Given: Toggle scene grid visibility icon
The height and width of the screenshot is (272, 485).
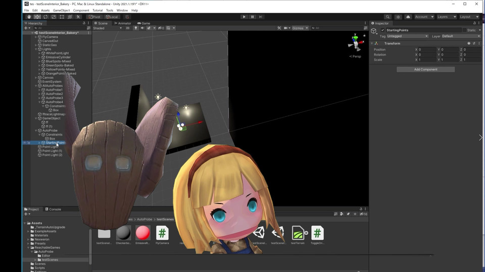Looking at the screenshot, I should point(168,28).
